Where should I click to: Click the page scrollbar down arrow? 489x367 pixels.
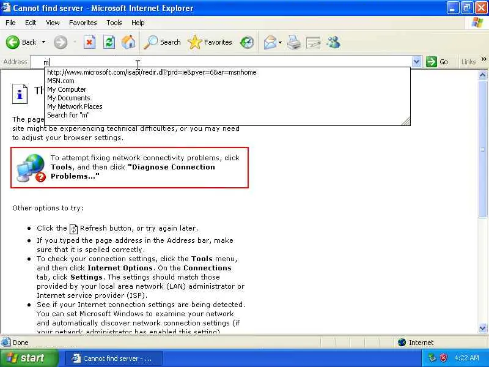pyautogui.click(x=482, y=328)
